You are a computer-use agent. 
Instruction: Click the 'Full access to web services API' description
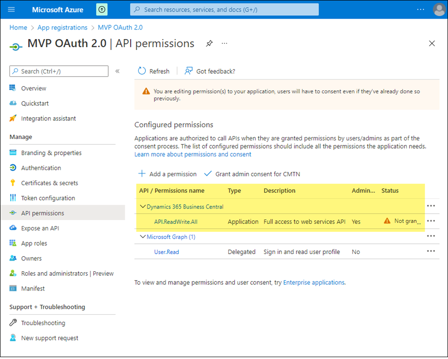[x=304, y=221]
